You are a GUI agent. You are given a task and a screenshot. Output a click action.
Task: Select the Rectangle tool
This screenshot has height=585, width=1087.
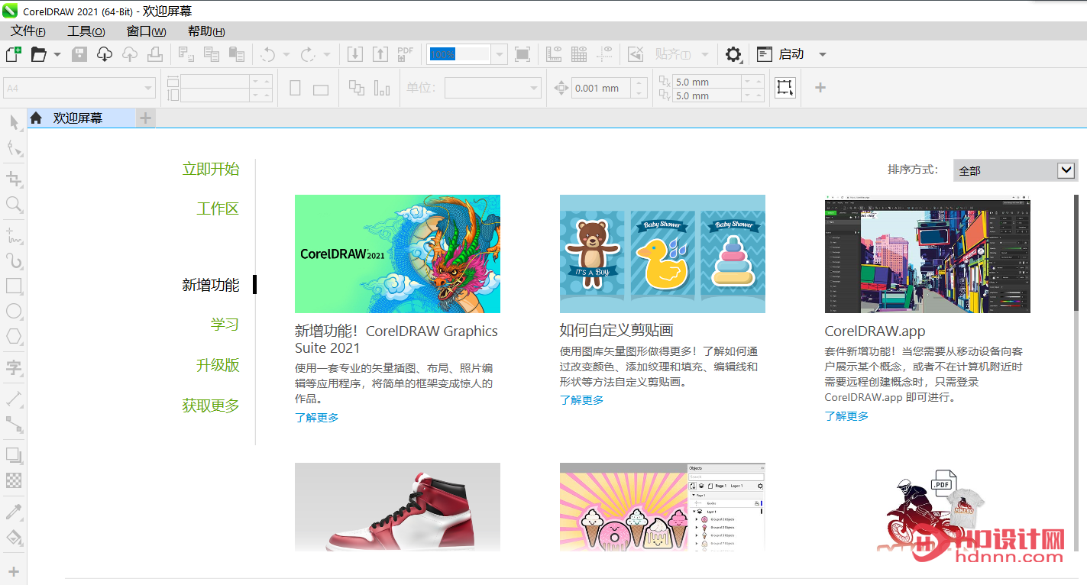click(14, 286)
